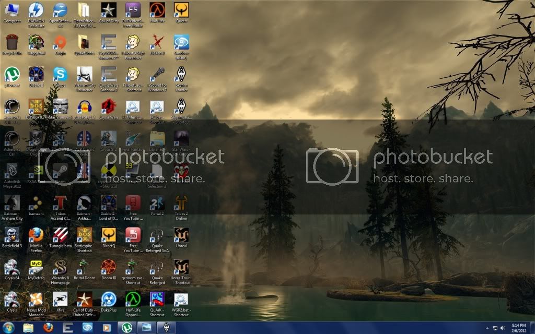Launch the Half-Life desktop shortcut
Image resolution: width=535 pixels, height=334 pixels.
click(x=157, y=10)
